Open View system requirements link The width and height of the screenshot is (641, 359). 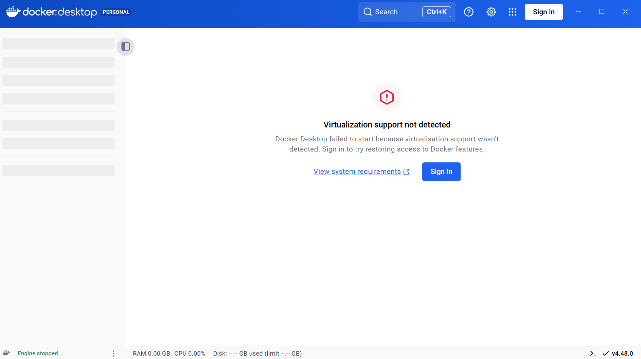pos(357,172)
